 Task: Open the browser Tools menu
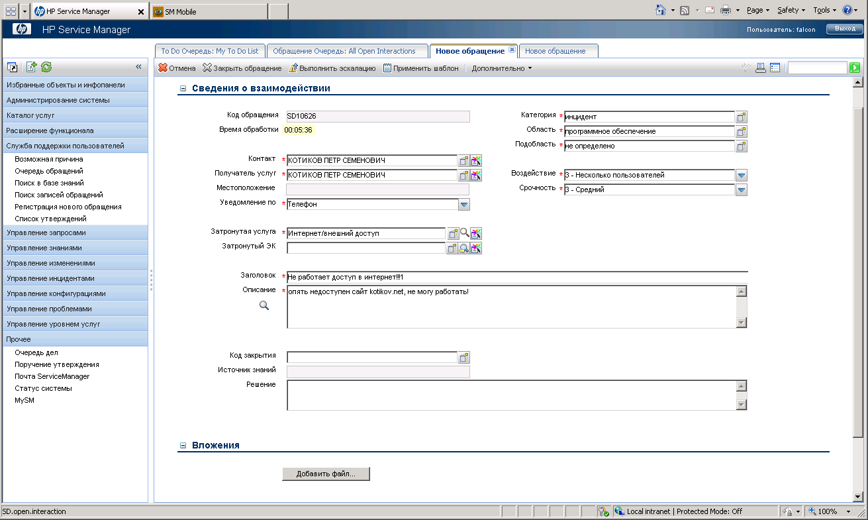coord(825,10)
